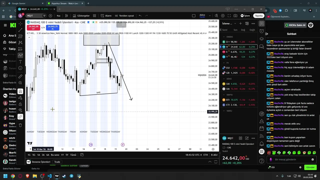320x180 pixels.
Task: Collapse the FX watchlist section
Action: [x=224, y=63]
